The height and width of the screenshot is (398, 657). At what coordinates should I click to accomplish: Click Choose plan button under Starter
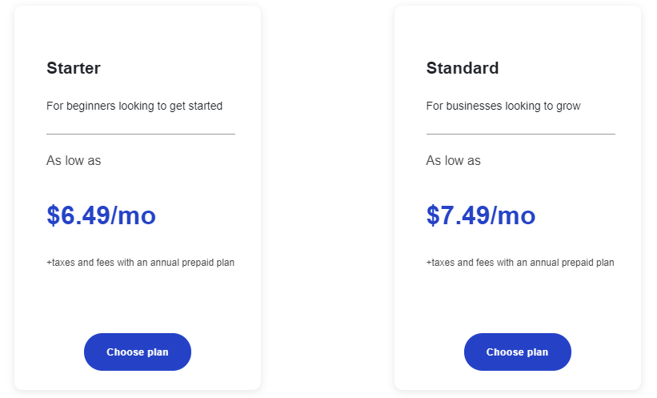138,352
